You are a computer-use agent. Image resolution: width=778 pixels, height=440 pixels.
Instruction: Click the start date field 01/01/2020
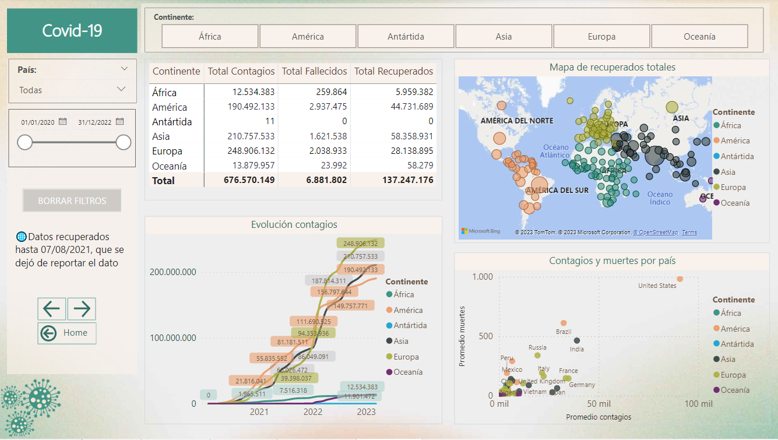tap(38, 122)
